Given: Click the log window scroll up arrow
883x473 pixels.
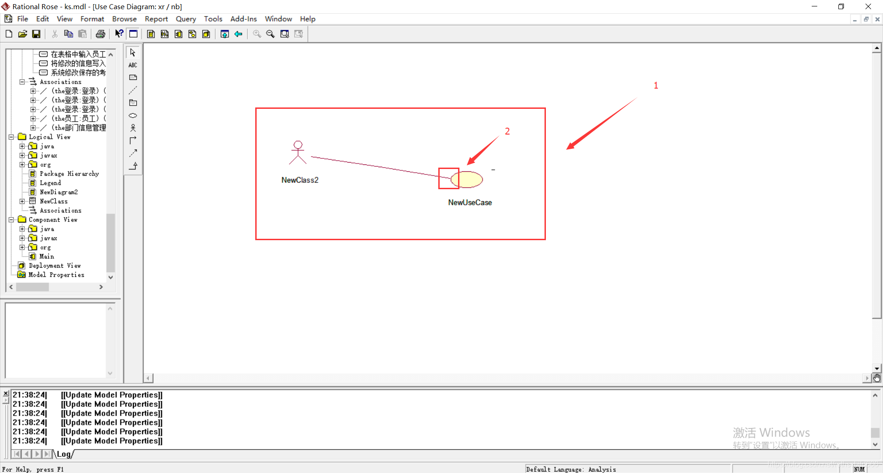Looking at the screenshot, I should 875,395.
